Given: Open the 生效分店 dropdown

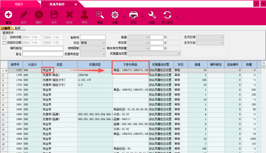Looking at the screenshot, I should (x=210, y=43).
